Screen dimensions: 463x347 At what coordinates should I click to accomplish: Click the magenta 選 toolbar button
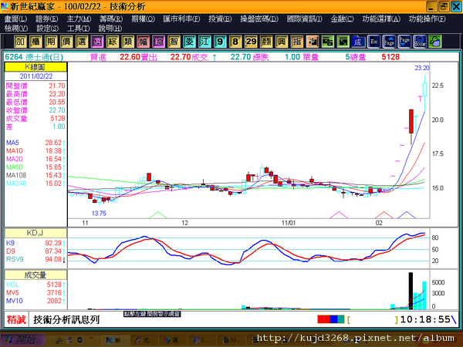coord(97,42)
